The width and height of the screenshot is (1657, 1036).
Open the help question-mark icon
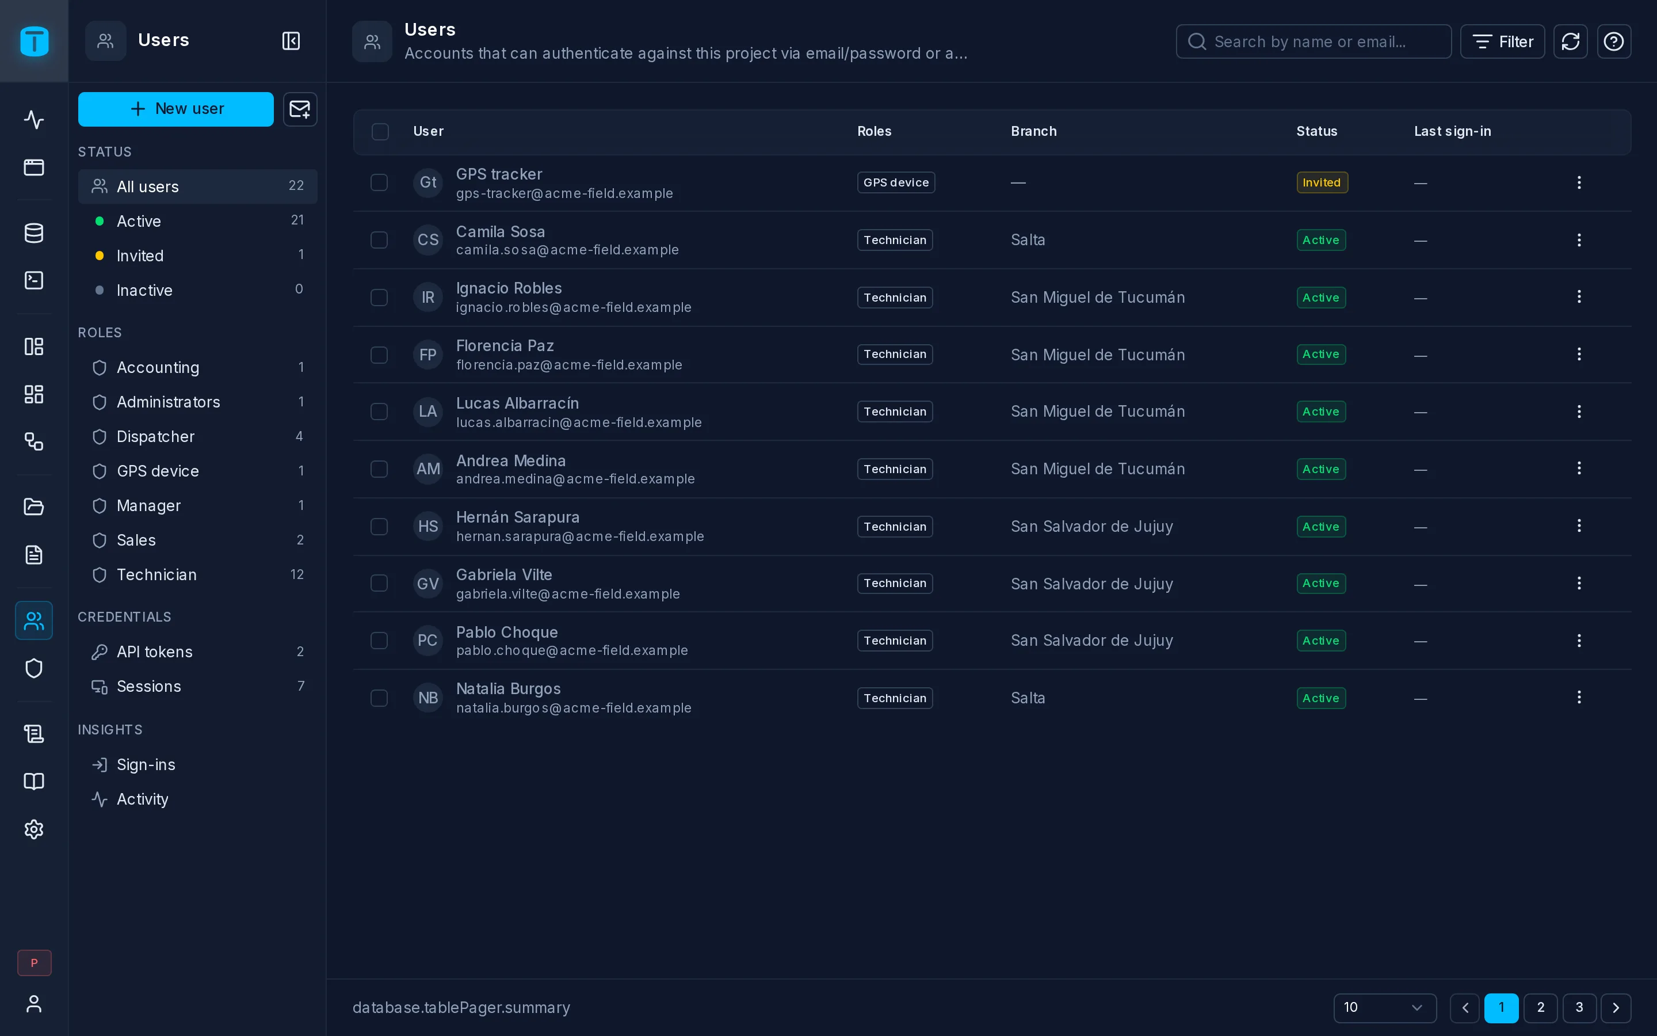1614,42
